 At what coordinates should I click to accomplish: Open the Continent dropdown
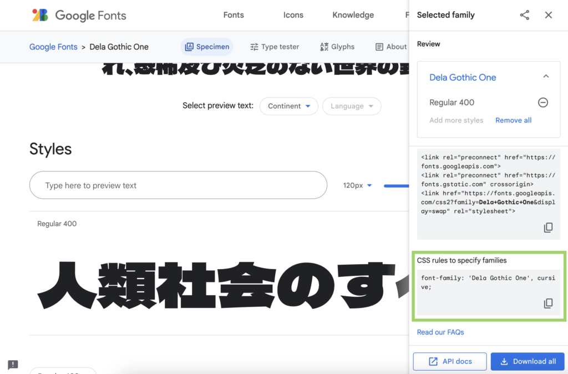click(288, 106)
